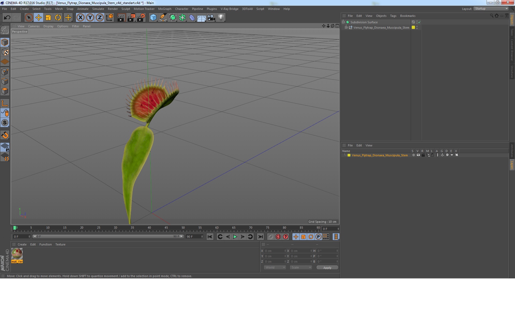Toggle Z axis lock
515x310 pixels.
click(x=100, y=18)
